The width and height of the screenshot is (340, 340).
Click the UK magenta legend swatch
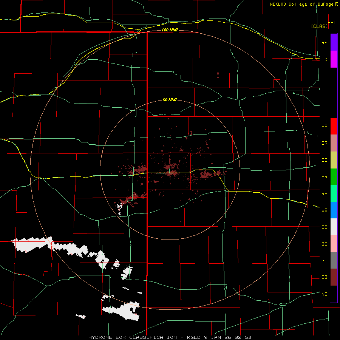pos(334,59)
